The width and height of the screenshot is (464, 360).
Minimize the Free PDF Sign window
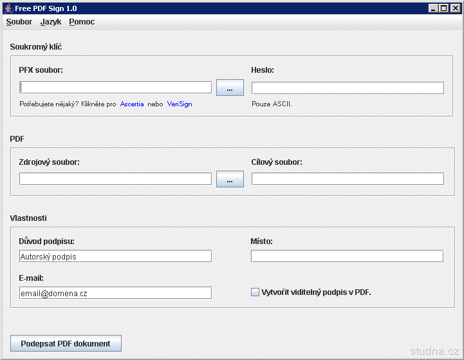[x=433, y=8]
